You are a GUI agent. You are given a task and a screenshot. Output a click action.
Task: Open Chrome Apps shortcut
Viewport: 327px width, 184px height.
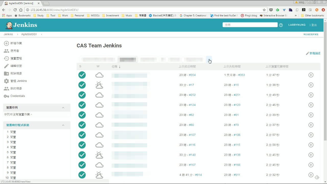(7, 15)
